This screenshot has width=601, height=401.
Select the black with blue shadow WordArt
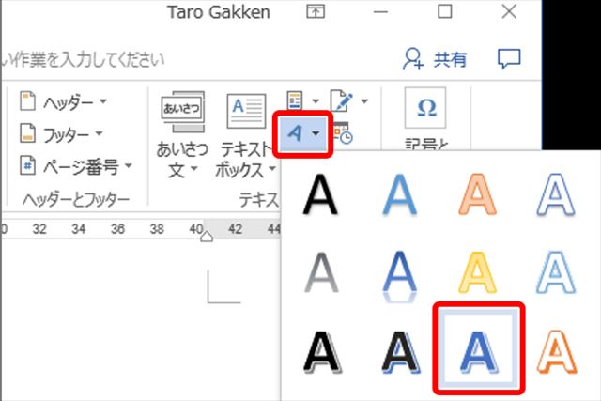[x=401, y=352]
